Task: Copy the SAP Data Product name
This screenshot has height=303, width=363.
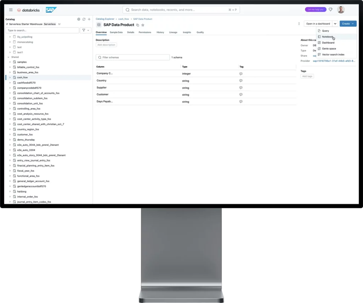Action: 138,25
